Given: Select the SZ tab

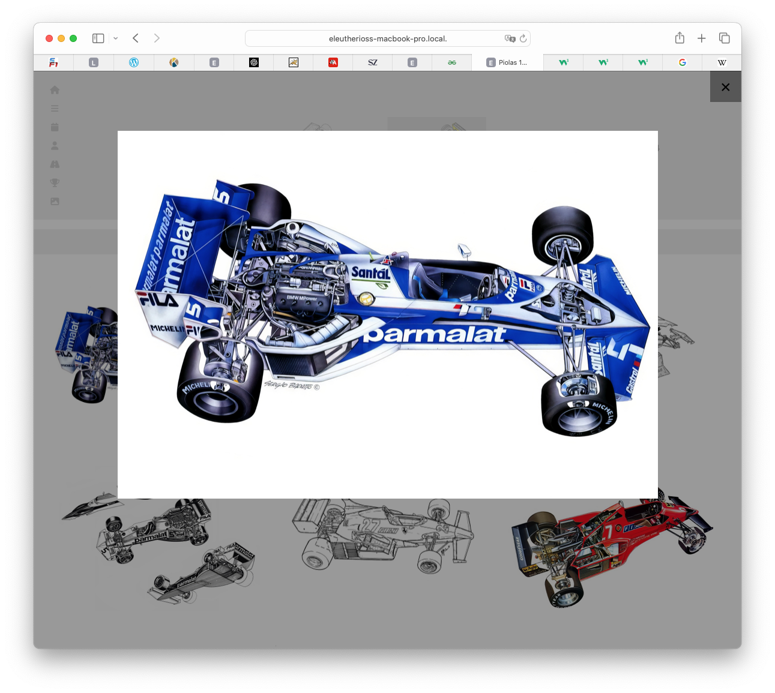Looking at the screenshot, I should [372, 62].
